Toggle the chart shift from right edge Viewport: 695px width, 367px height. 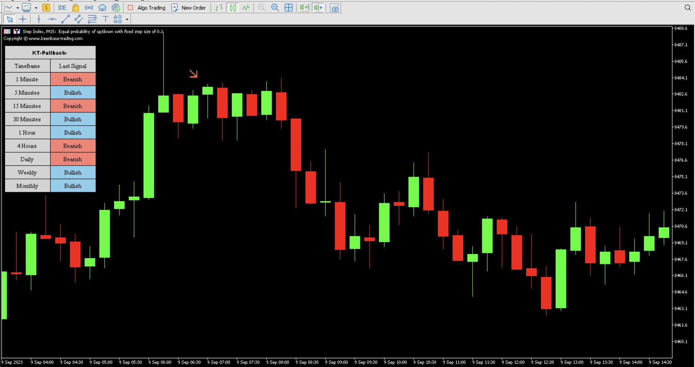[317, 7]
